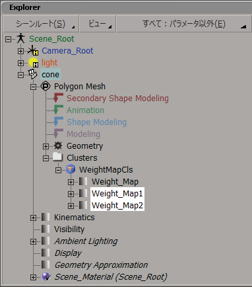Click the cone object icon

coord(33,74)
